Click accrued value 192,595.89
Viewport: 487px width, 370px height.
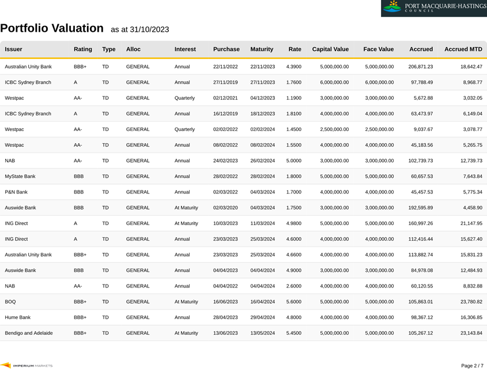421,208
